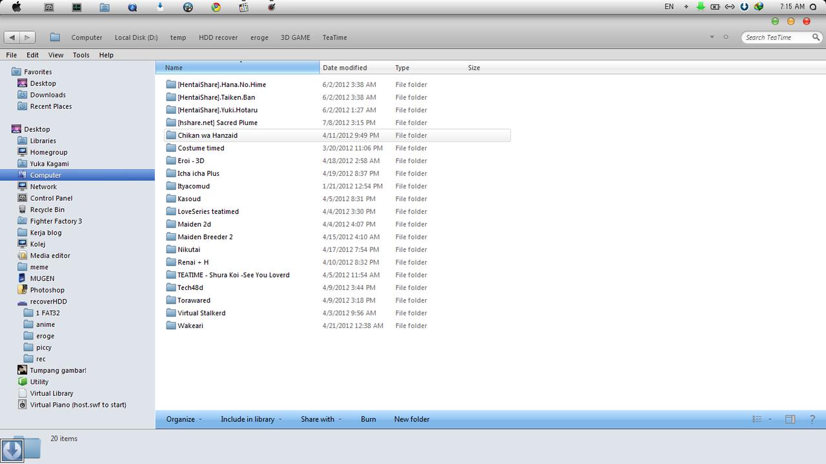Image resolution: width=826 pixels, height=464 pixels.
Task: Click the Change your view icon
Action: pyautogui.click(x=757, y=419)
